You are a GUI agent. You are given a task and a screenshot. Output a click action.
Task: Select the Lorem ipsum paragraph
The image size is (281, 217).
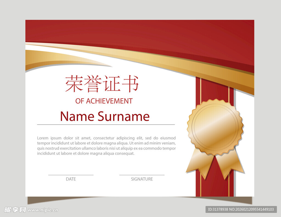(x=106, y=146)
